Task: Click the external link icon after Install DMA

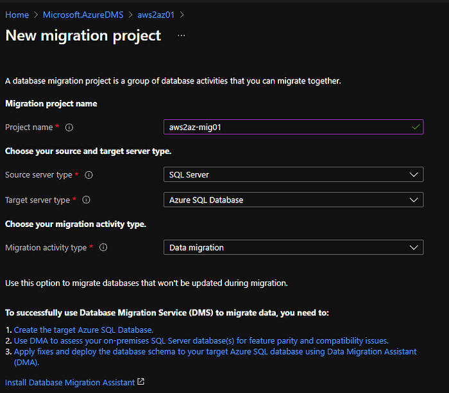Action: tap(141, 382)
